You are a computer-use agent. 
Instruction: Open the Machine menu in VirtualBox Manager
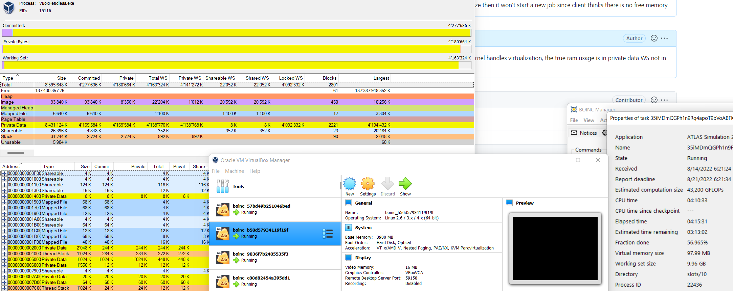point(235,171)
